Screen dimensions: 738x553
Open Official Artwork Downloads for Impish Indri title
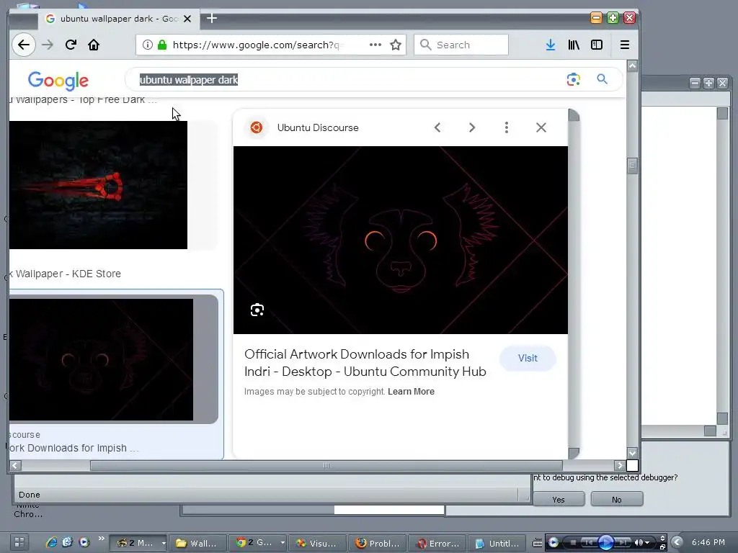[x=365, y=363]
